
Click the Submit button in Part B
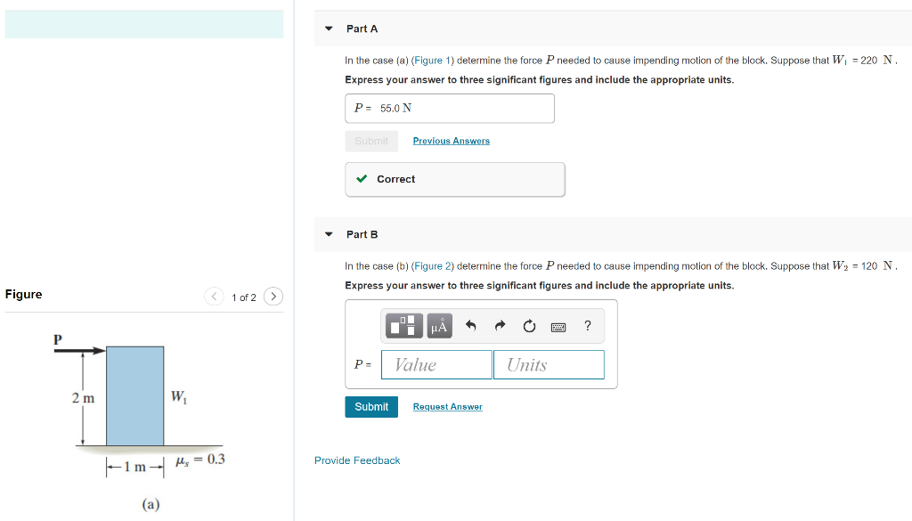click(370, 406)
